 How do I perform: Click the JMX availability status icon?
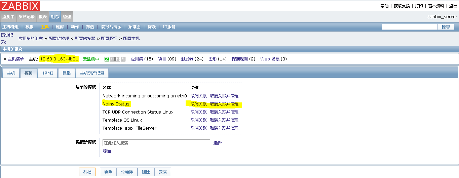(118, 59)
